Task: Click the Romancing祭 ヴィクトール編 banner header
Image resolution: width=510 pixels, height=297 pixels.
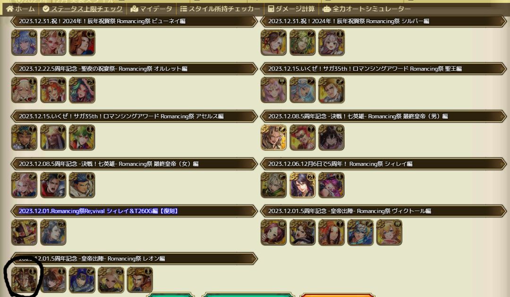Action: (383, 211)
